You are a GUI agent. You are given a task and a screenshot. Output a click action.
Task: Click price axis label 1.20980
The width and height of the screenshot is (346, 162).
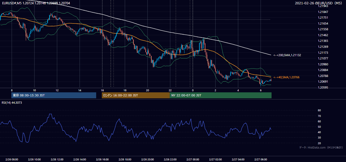[x=323, y=64]
